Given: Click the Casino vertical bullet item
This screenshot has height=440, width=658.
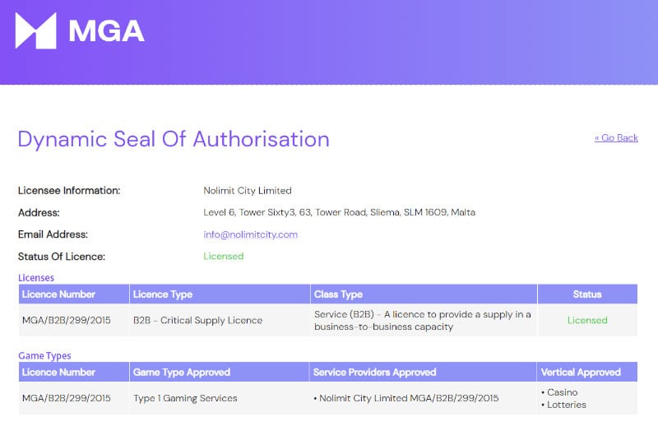Looking at the screenshot, I should click(x=563, y=392).
